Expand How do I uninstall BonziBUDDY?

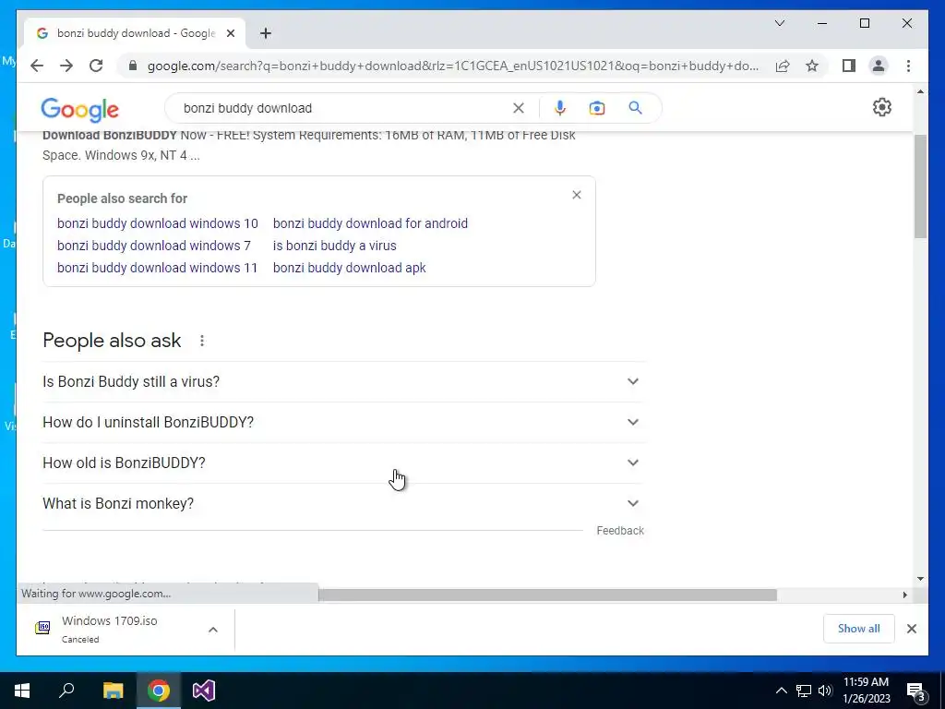pyautogui.click(x=343, y=422)
